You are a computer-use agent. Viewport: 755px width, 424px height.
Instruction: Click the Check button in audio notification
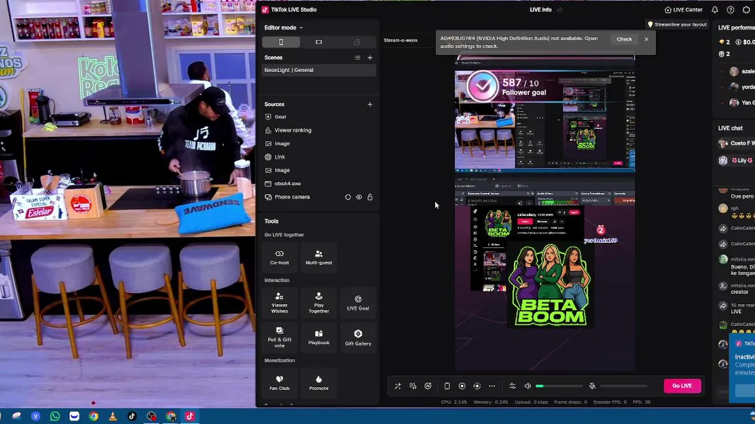click(624, 39)
